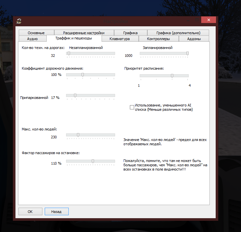Screen dimensions: 241x232
Task: Click the Приоритет расписания slider thumb
Action: [x=172, y=76]
